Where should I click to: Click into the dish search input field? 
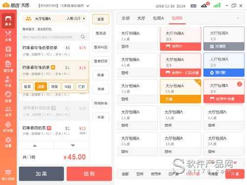tap(51, 37)
